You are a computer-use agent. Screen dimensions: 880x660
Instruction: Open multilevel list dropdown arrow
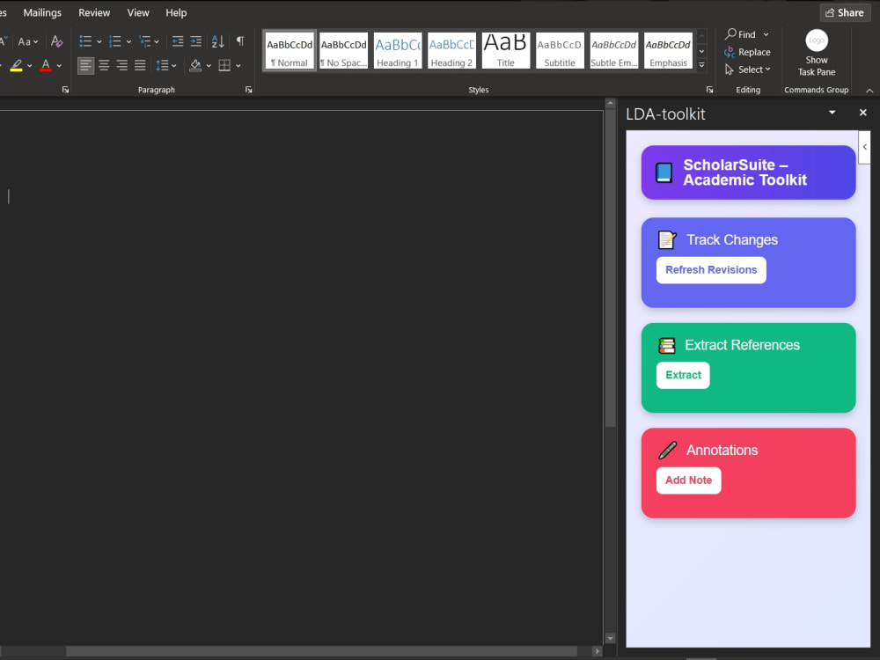157,41
